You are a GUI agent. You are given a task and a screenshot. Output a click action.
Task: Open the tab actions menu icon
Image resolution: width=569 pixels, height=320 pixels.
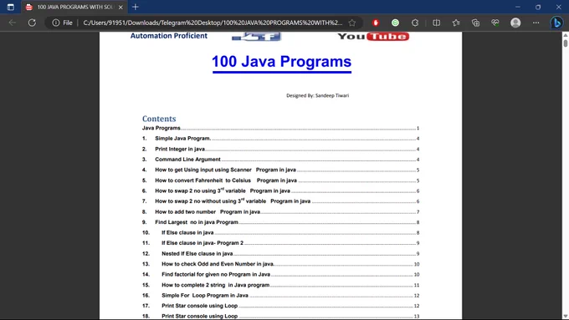pos(11,7)
